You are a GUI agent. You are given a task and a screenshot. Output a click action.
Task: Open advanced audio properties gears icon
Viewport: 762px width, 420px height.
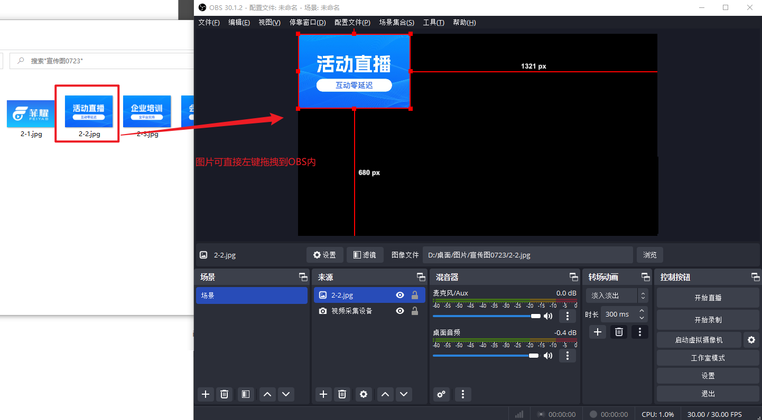pyautogui.click(x=441, y=394)
